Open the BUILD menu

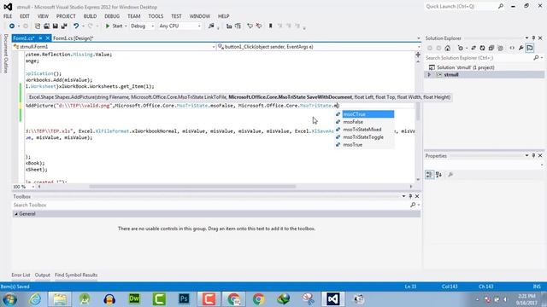90,16
